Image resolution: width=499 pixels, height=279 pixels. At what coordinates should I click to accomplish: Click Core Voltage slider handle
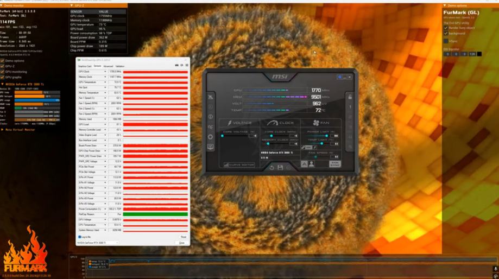(x=222, y=136)
